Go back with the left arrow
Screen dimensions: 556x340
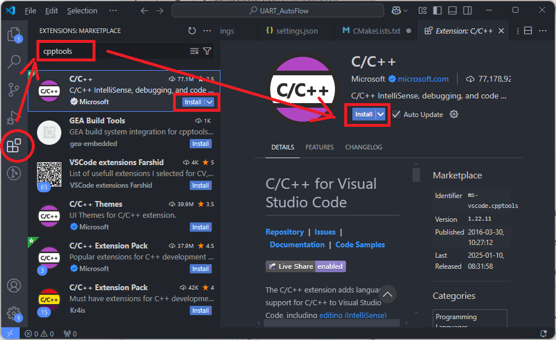pyautogui.click(x=144, y=10)
